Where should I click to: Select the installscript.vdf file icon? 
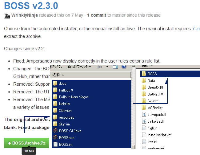144,135
